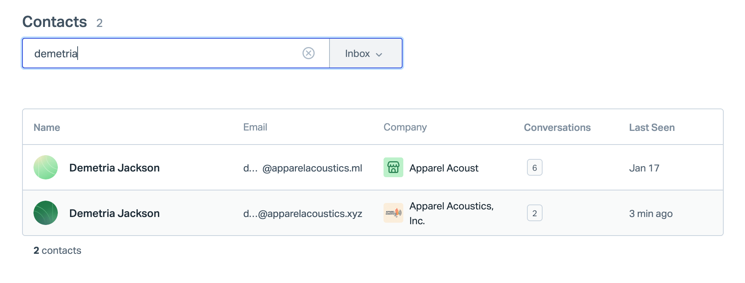
Task: Click the conversations badge showing 2
Action: (x=534, y=213)
